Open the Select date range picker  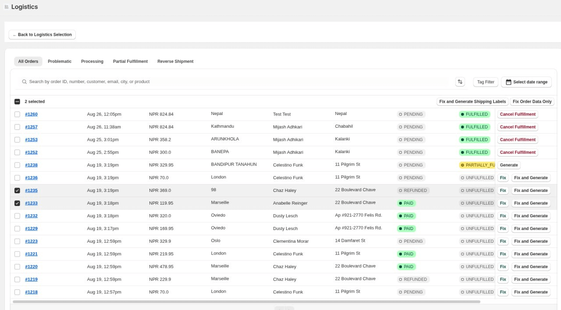coord(526,82)
